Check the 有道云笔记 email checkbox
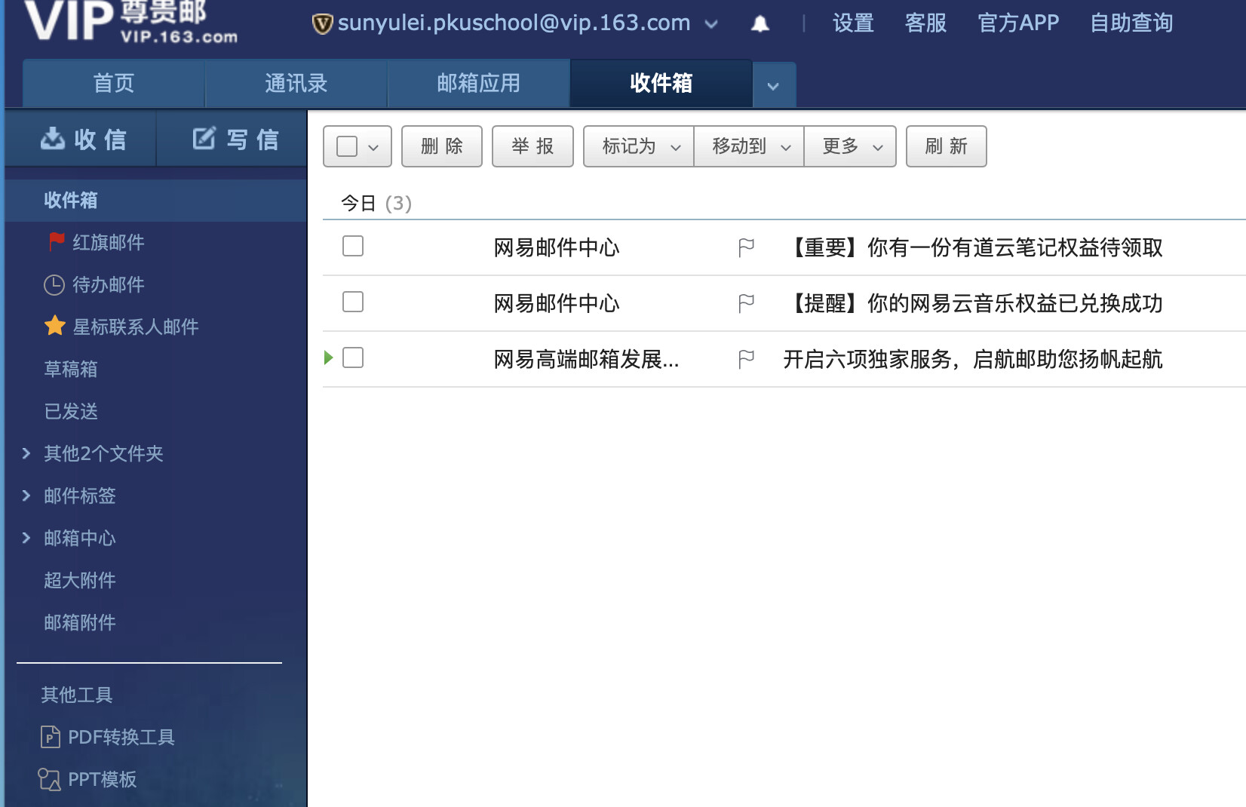This screenshot has height=807, width=1246. (x=353, y=246)
